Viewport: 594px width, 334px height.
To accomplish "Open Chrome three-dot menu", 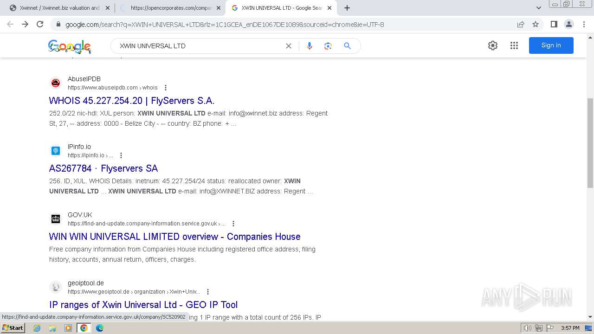I will 583,24.
